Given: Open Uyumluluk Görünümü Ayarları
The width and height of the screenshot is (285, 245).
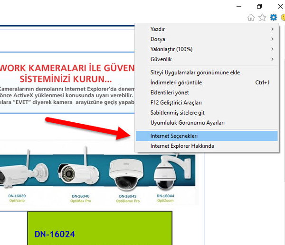Looking at the screenshot, I should click(x=187, y=123).
